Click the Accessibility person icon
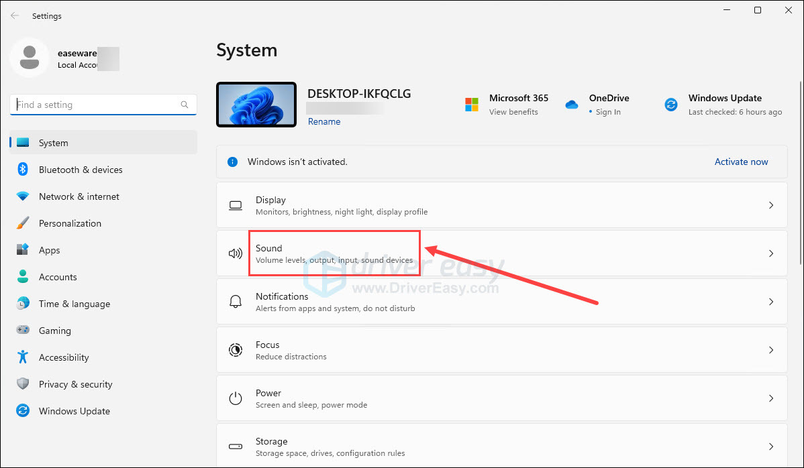 click(x=23, y=357)
